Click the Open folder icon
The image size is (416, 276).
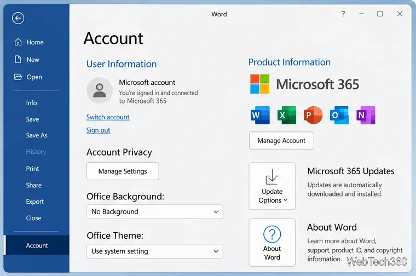click(x=18, y=77)
